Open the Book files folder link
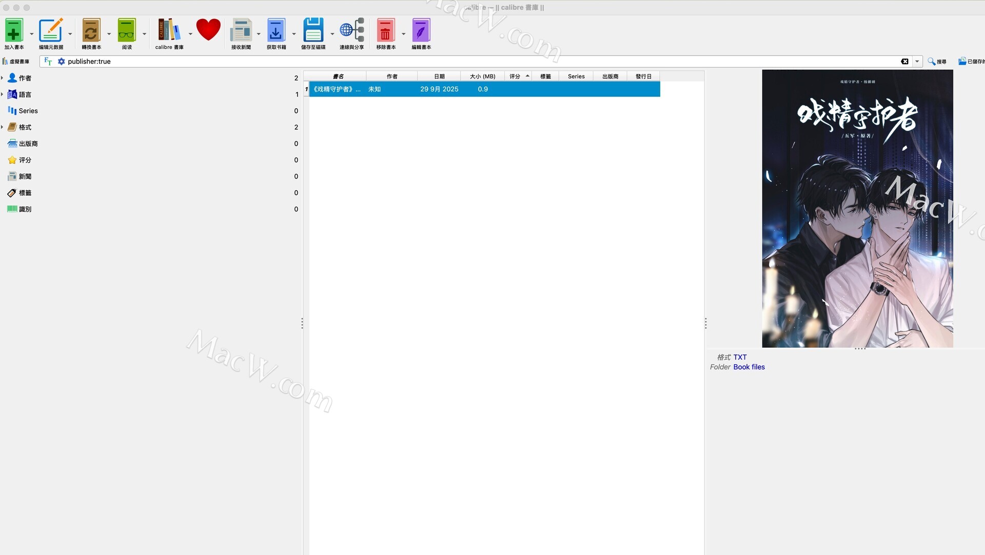The height and width of the screenshot is (555, 985). [749, 367]
